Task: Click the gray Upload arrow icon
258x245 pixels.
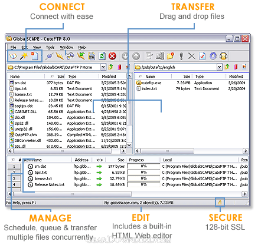Action: point(136,57)
